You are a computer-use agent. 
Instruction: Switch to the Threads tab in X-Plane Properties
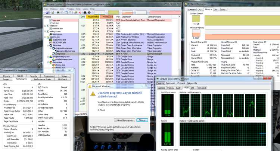[x=6, y=76]
